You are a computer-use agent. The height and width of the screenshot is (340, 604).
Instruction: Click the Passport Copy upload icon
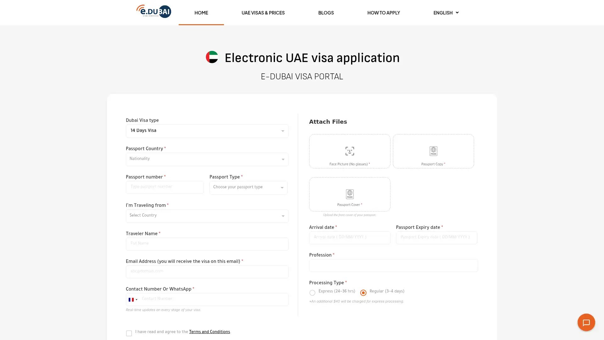click(433, 151)
